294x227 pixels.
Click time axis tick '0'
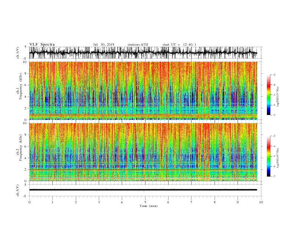(29, 202)
